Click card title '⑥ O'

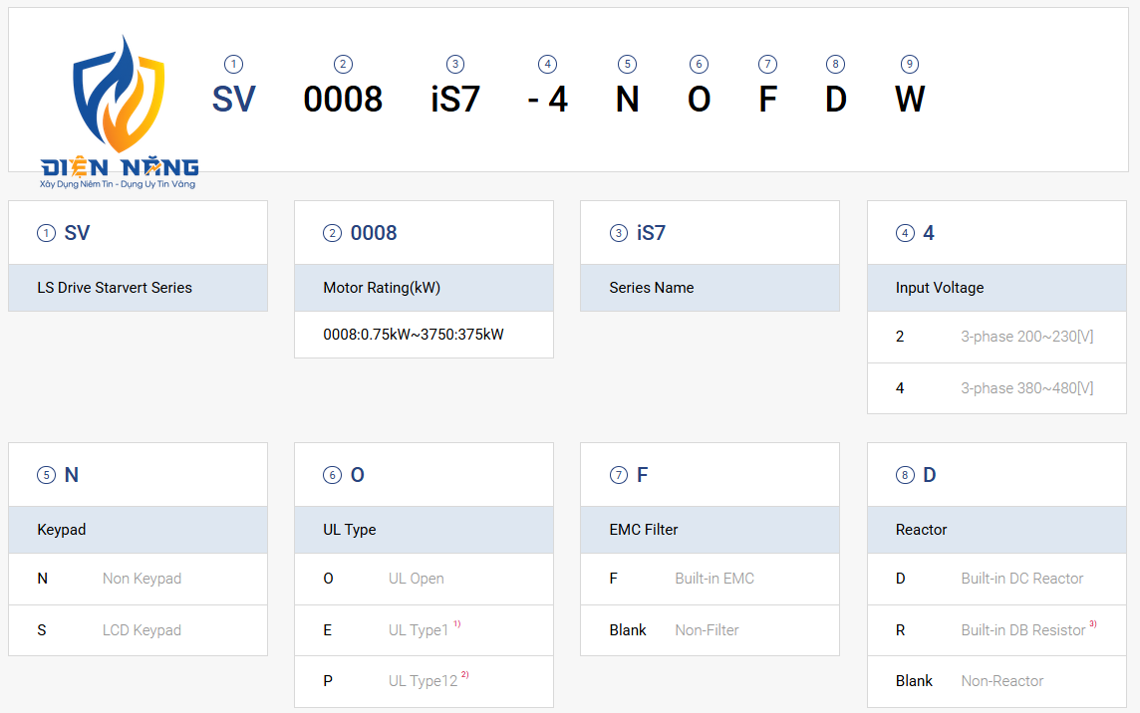coord(343,475)
